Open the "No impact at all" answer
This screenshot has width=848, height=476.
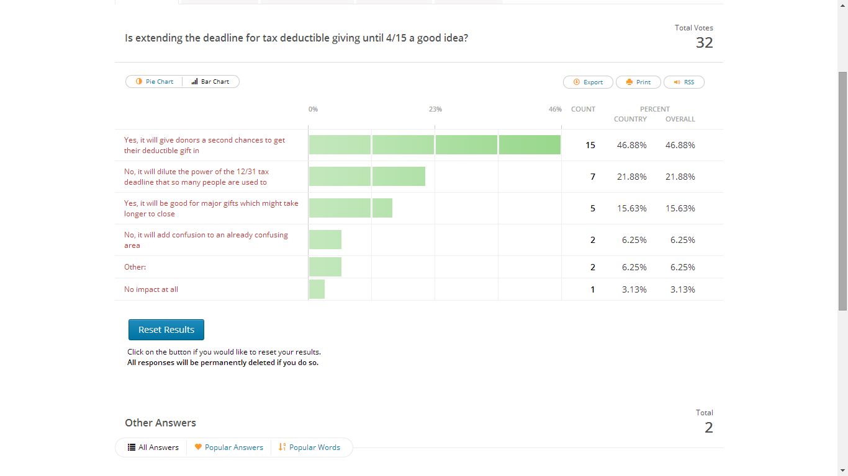[151, 289]
